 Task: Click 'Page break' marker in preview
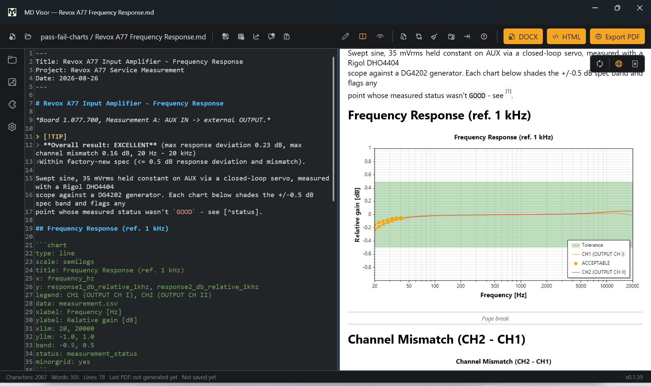(x=495, y=319)
